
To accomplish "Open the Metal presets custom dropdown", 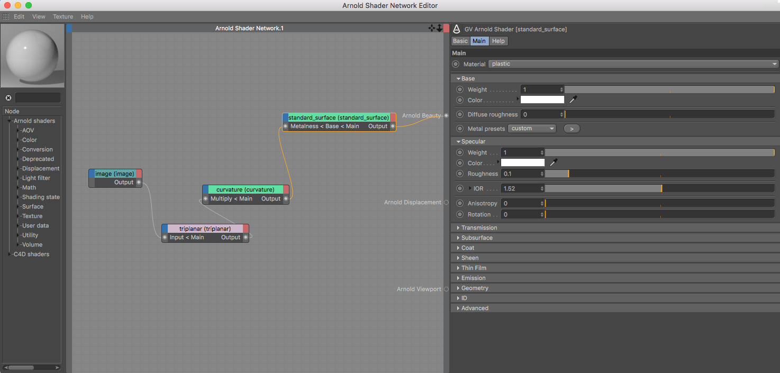I will click(532, 129).
